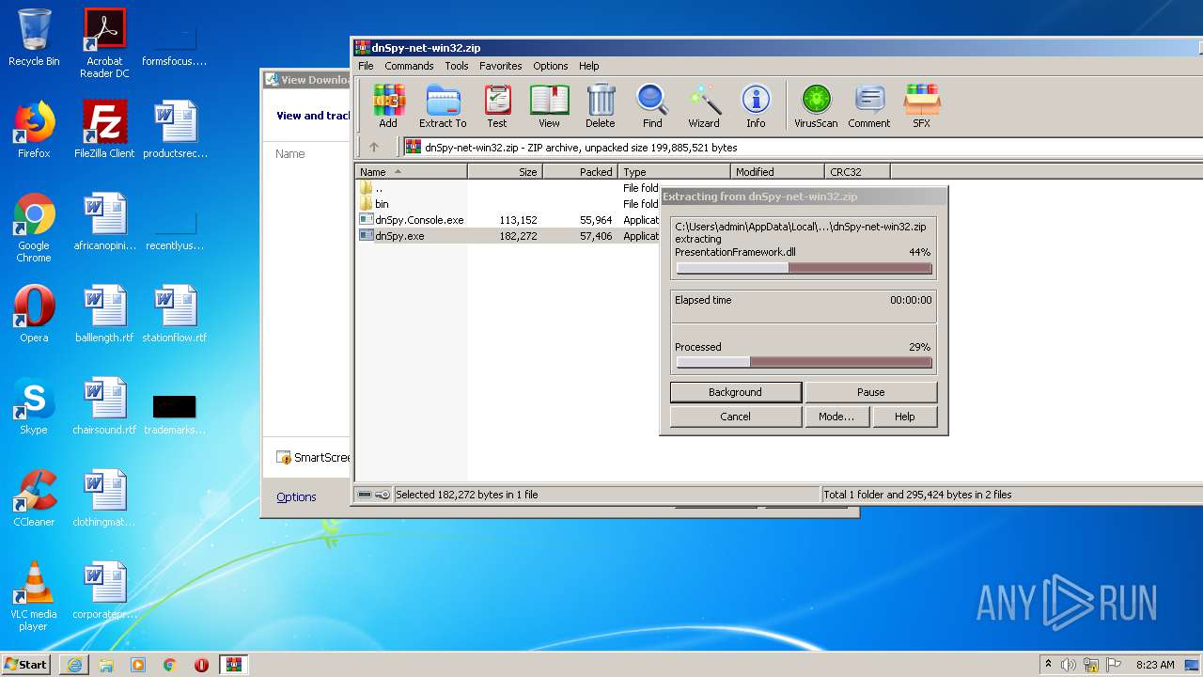
Task: Click Chrome icon in taskbar
Action: coord(169,665)
